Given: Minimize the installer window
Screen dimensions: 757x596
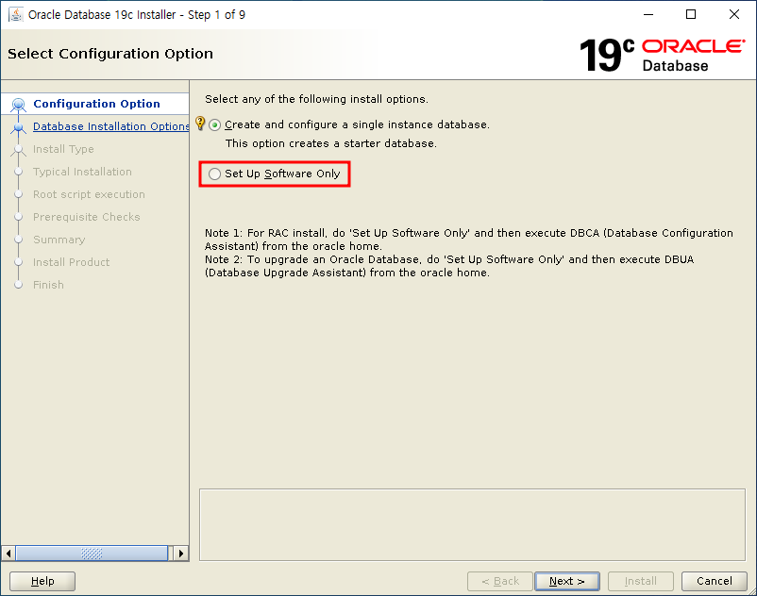Looking at the screenshot, I should tap(648, 14).
